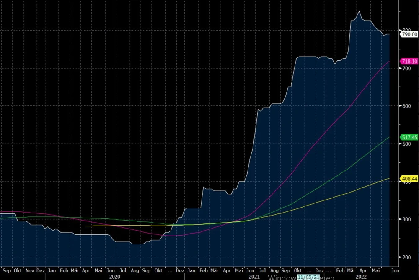419x280 pixels.
Task: Click the 600 tick on the price axis
Action: pos(406,106)
